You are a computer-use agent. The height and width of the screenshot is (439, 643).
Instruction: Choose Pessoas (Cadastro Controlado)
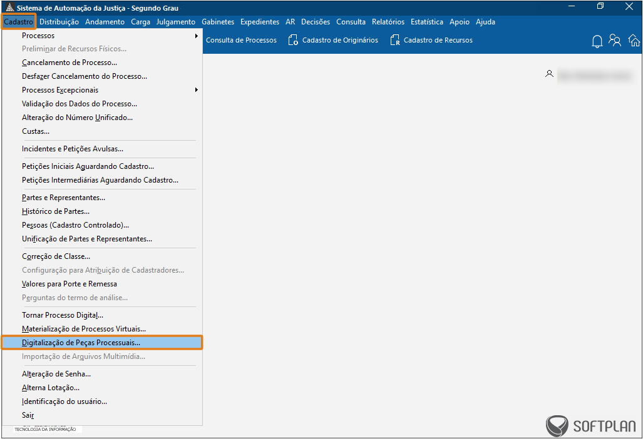(102, 225)
